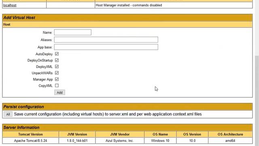
Task: Click 'Host Manager installed - commands disabled' text
Action: point(129,5)
